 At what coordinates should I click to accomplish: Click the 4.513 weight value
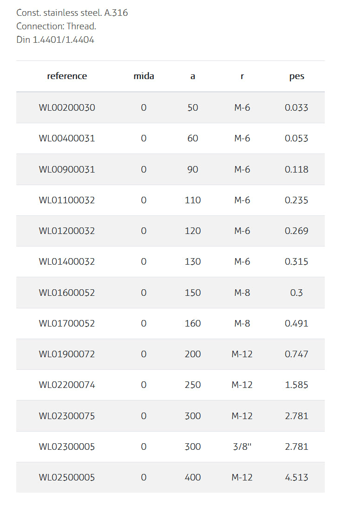coord(296,477)
